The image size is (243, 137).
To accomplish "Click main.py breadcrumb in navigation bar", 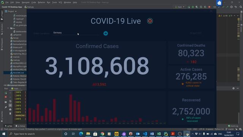I will tap(29, 7).
